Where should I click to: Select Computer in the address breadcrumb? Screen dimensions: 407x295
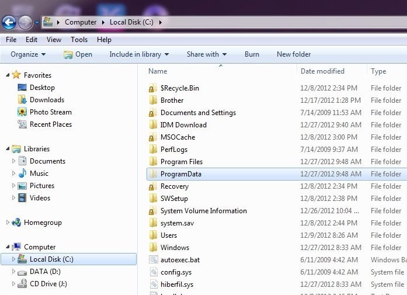point(81,22)
